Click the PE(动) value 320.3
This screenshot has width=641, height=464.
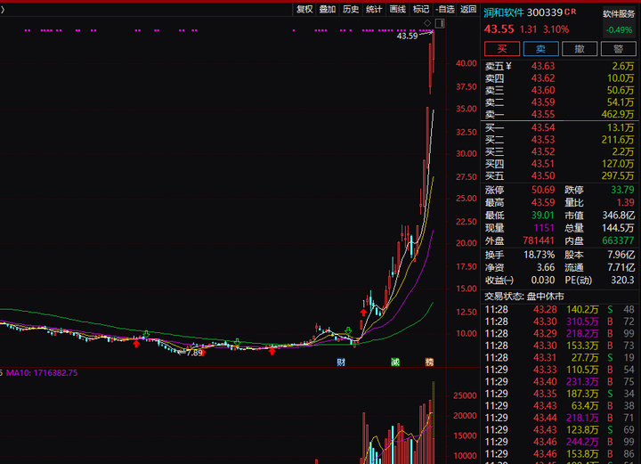(622, 280)
